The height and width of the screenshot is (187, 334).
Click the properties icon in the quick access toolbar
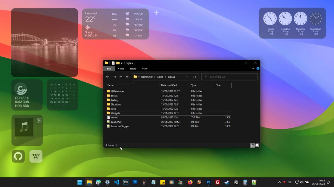(113, 63)
